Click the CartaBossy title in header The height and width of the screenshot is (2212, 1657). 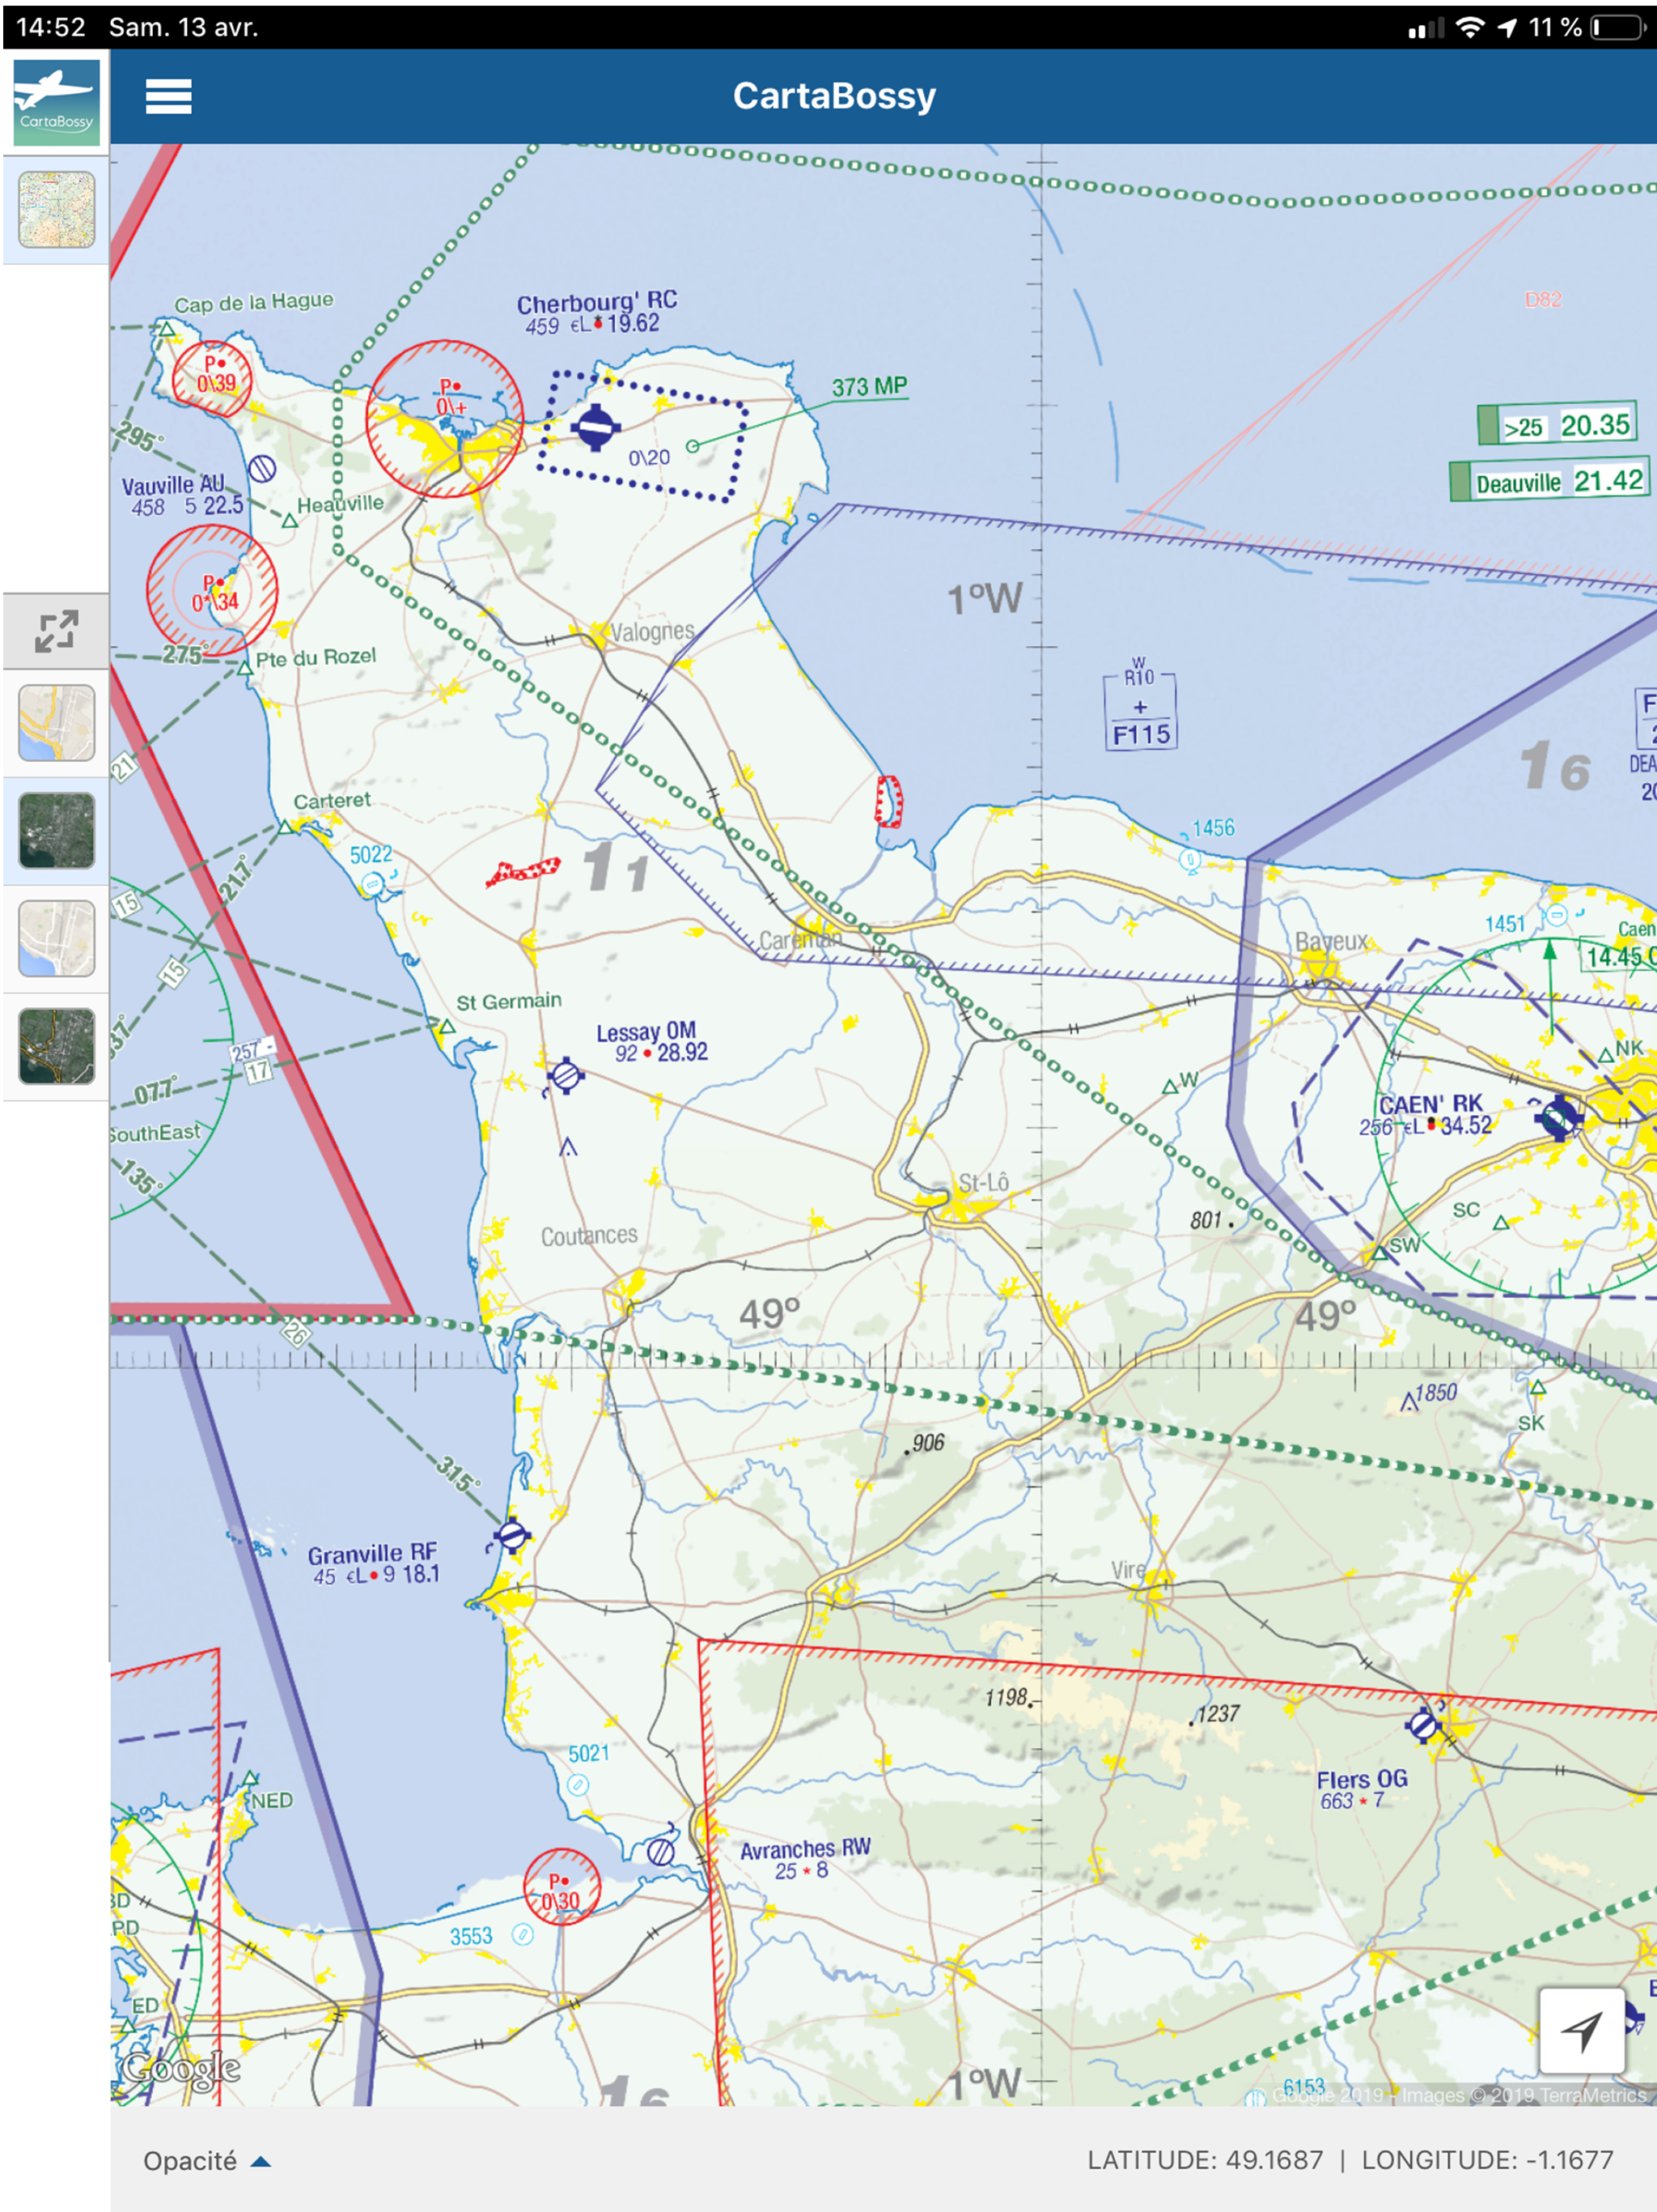coord(833,96)
